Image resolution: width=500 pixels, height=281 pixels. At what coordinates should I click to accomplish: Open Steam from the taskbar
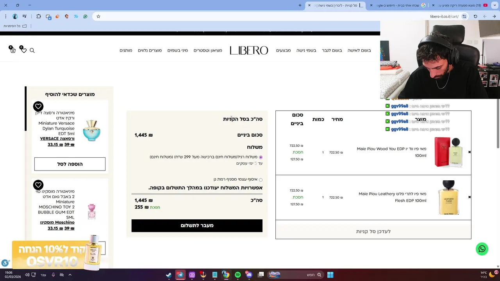tap(169, 275)
